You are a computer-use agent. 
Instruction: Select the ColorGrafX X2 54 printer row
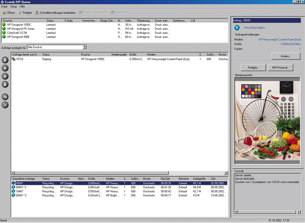[115, 33]
